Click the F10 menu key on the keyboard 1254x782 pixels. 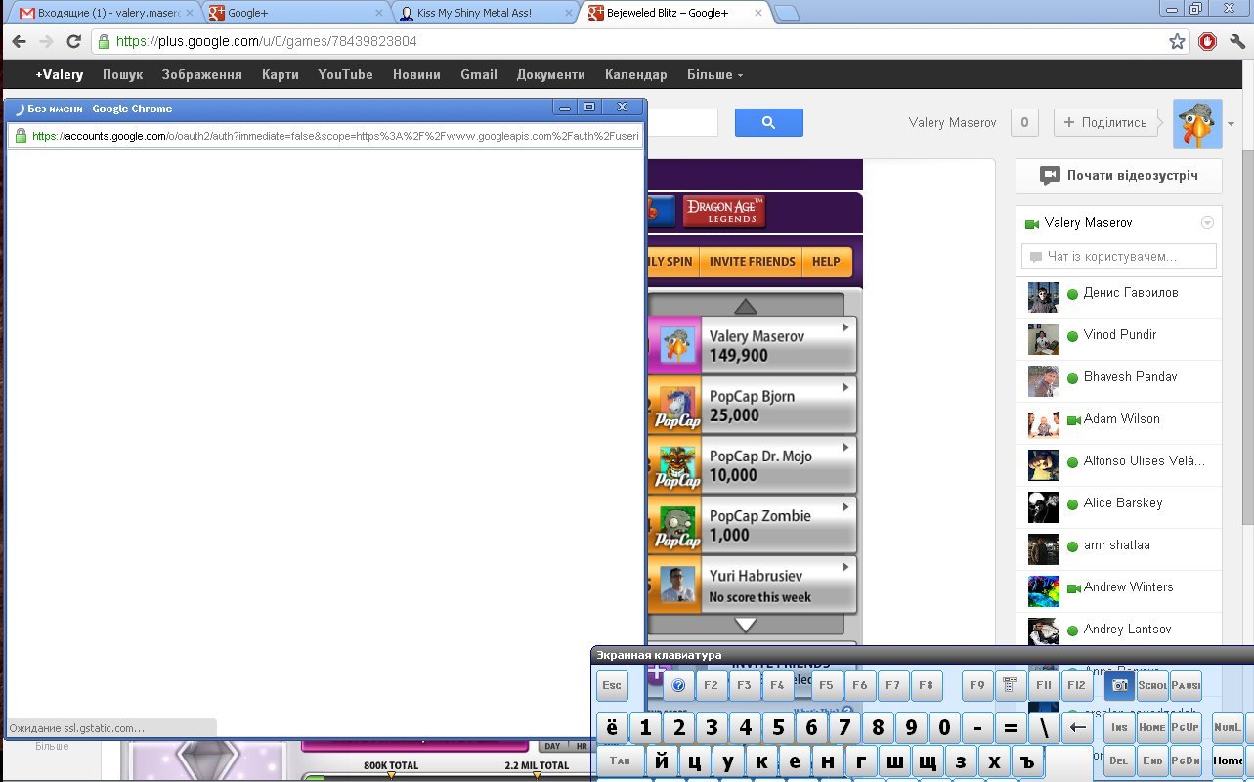1010,686
